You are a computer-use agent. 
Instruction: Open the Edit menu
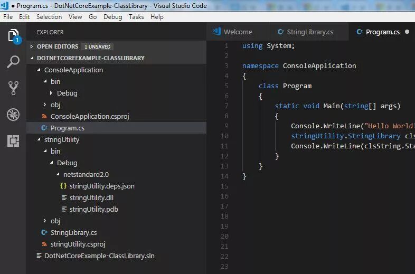(24, 17)
